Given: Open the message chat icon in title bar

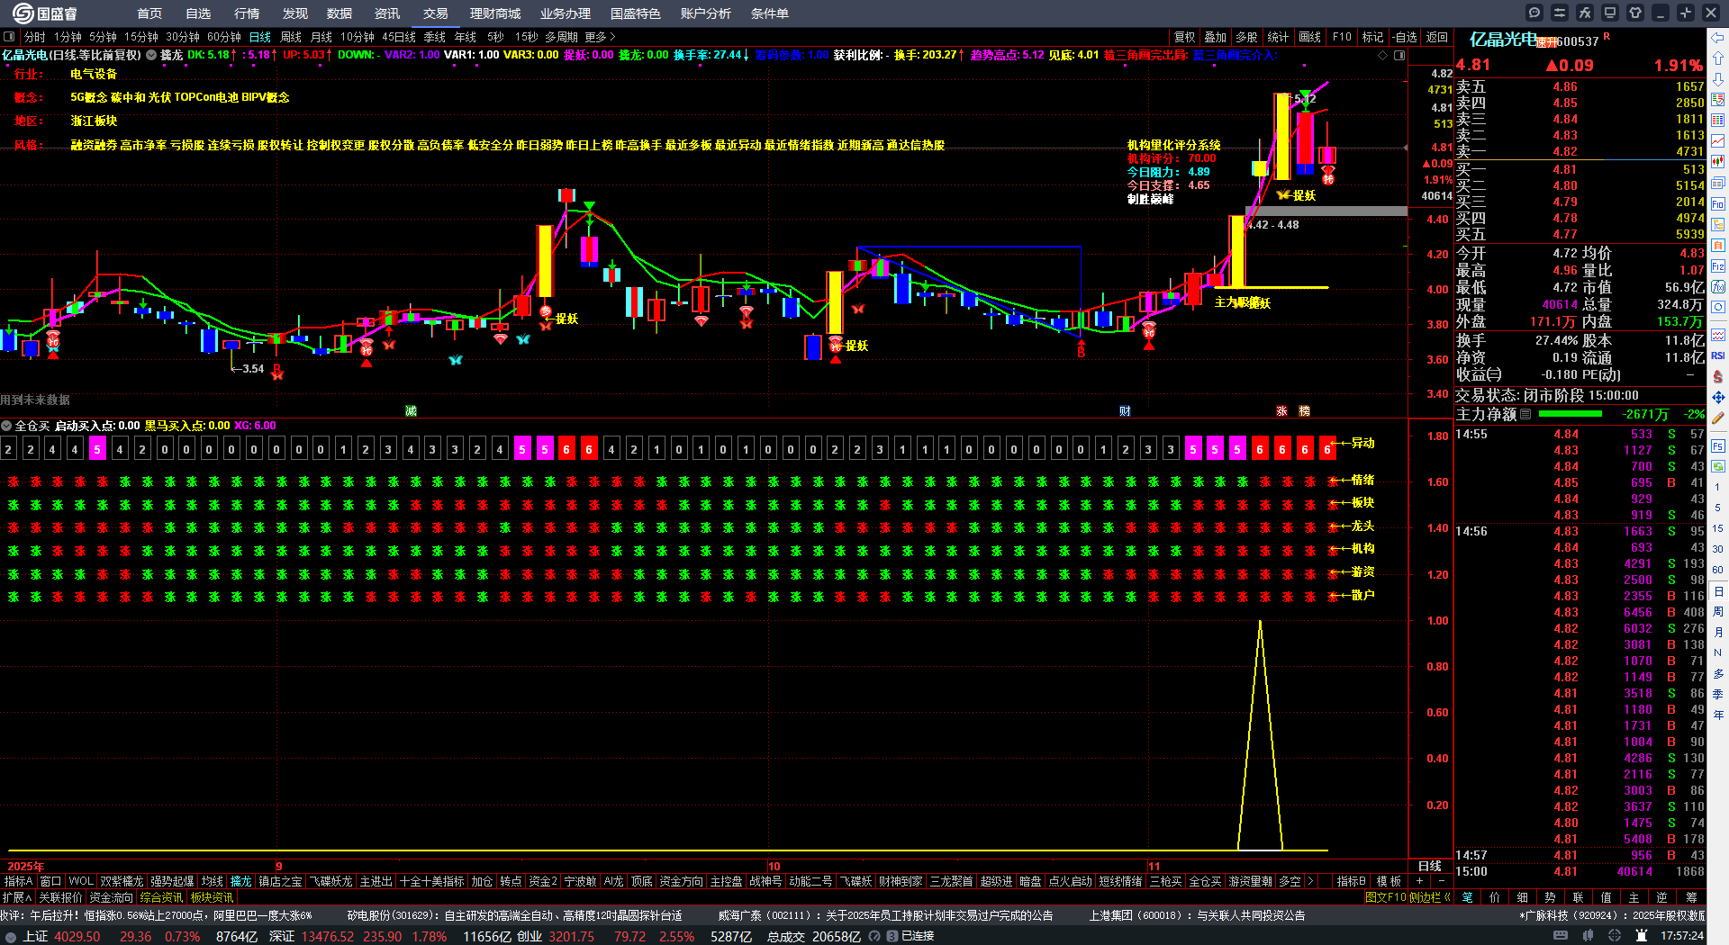Looking at the screenshot, I should (1534, 13).
